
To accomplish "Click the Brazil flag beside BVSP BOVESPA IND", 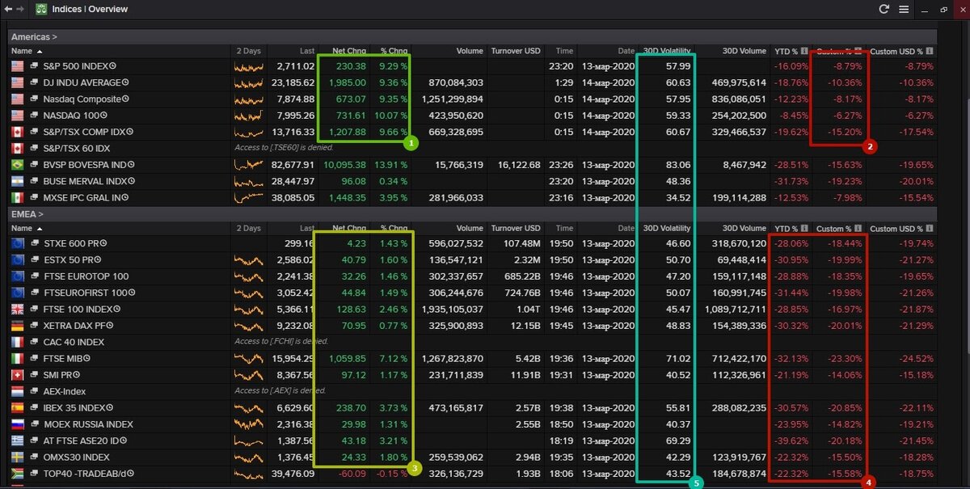I will point(17,165).
